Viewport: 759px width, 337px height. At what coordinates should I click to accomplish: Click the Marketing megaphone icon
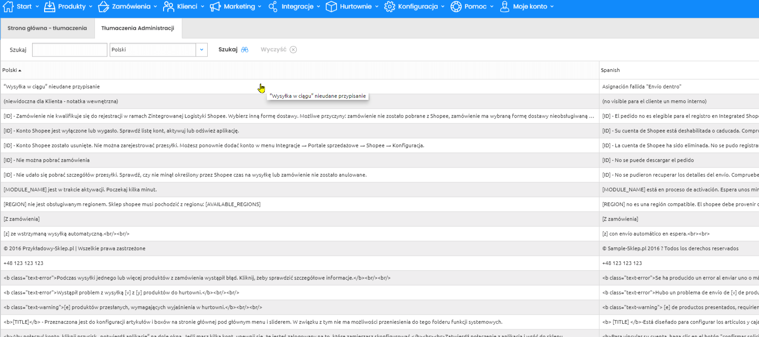pyautogui.click(x=215, y=6)
